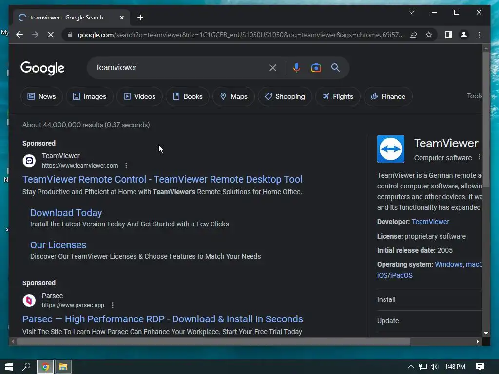
Task: Switch to Flights results
Action: pos(338,96)
